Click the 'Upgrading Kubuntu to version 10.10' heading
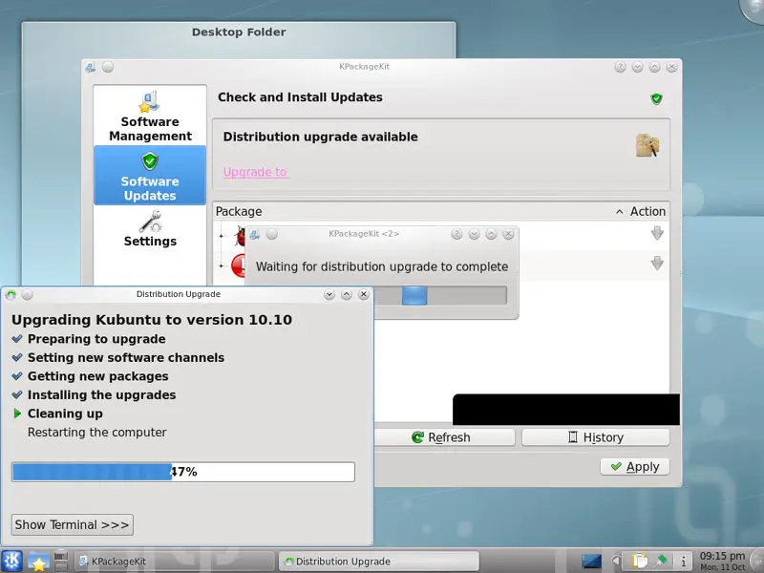This screenshot has height=573, width=764. 152,320
